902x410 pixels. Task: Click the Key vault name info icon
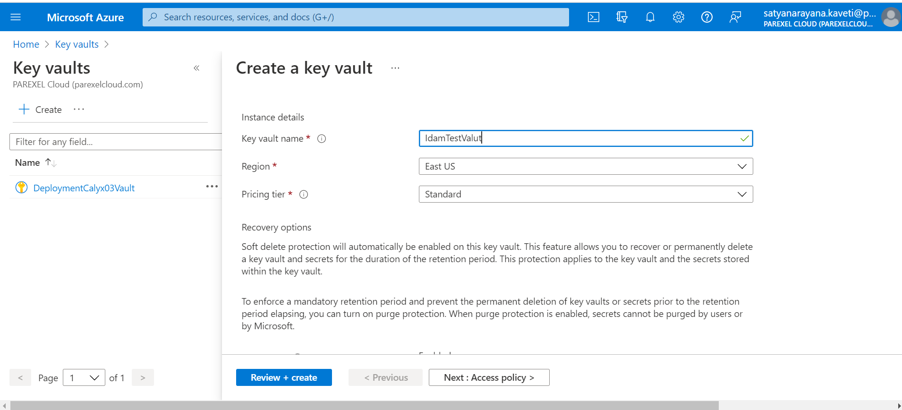(322, 139)
